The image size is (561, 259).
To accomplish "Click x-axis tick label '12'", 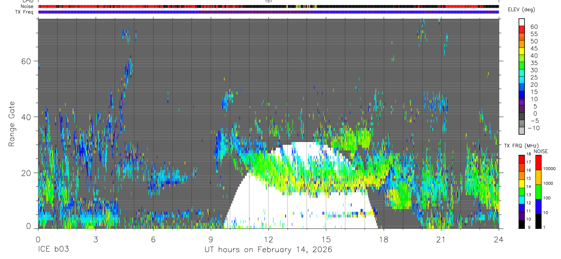I will [269, 238].
